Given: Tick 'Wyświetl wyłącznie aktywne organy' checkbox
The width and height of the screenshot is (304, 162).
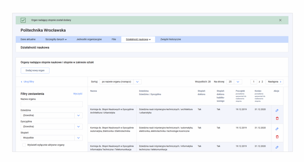Looking at the screenshot, I should click(x=24, y=145).
